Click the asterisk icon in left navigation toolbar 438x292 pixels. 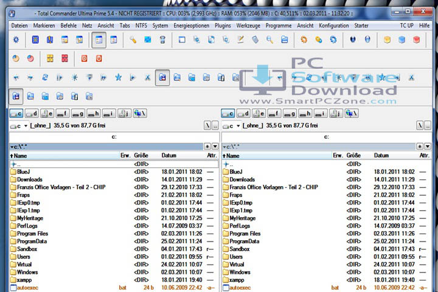coord(74,77)
